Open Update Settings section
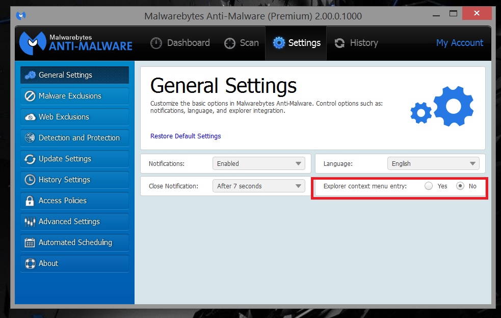501x318 pixels. pyautogui.click(x=75, y=159)
